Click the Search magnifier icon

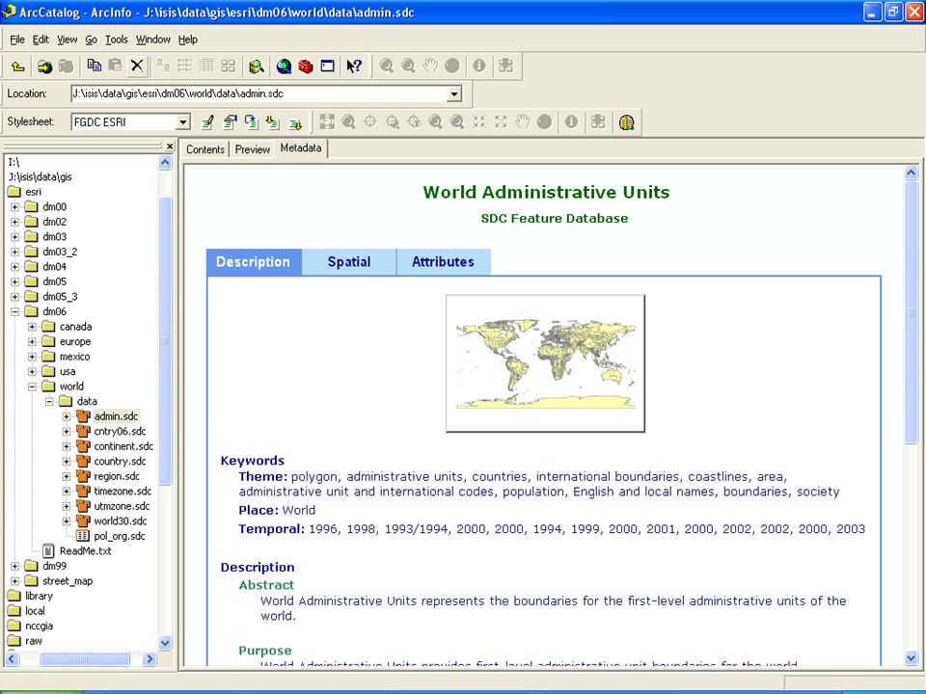pyautogui.click(x=257, y=67)
